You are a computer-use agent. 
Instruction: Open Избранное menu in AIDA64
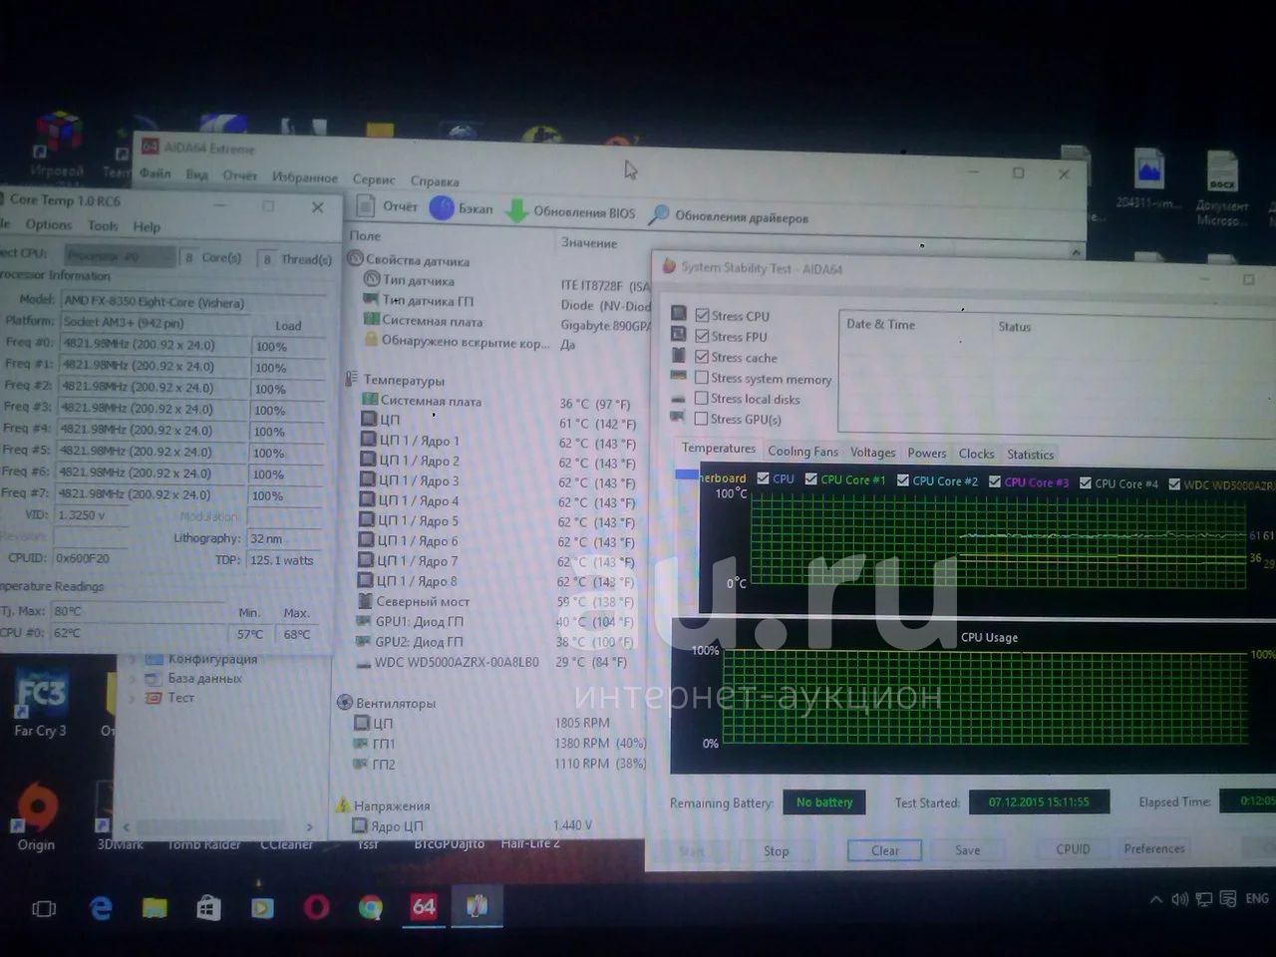tap(304, 177)
